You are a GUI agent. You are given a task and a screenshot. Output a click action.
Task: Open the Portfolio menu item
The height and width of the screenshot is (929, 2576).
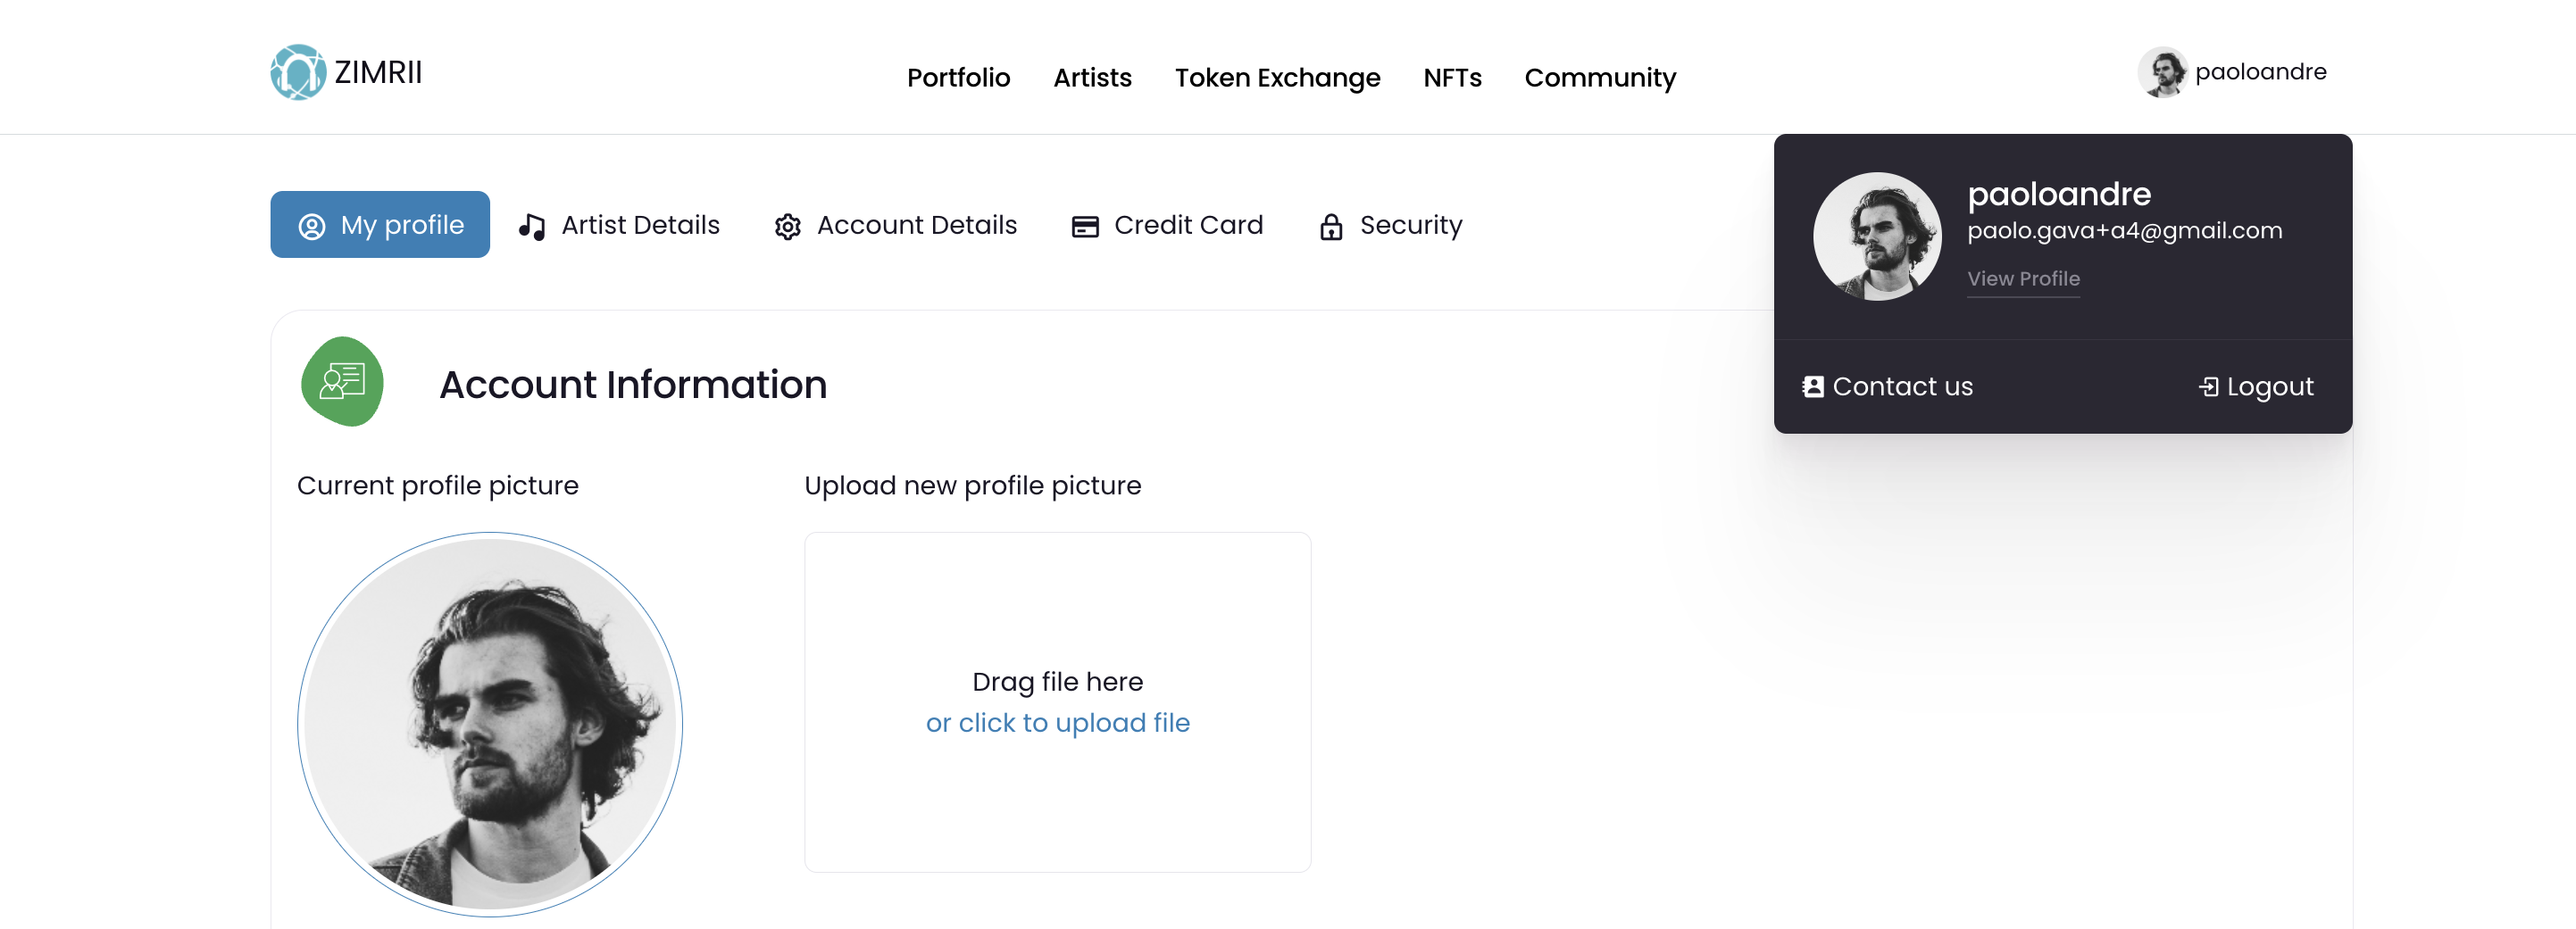(x=958, y=78)
